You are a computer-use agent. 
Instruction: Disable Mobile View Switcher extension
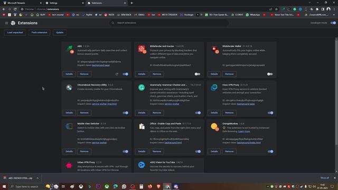coord(126,151)
